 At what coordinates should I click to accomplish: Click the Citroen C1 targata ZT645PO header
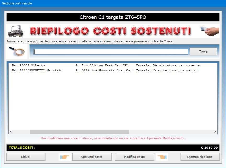click(113, 17)
